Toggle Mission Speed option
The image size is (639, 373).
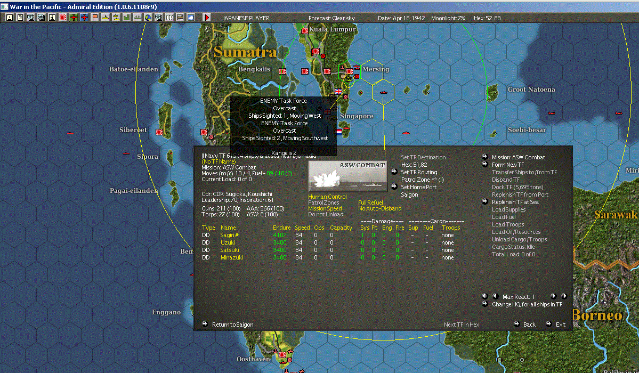pos(325,208)
